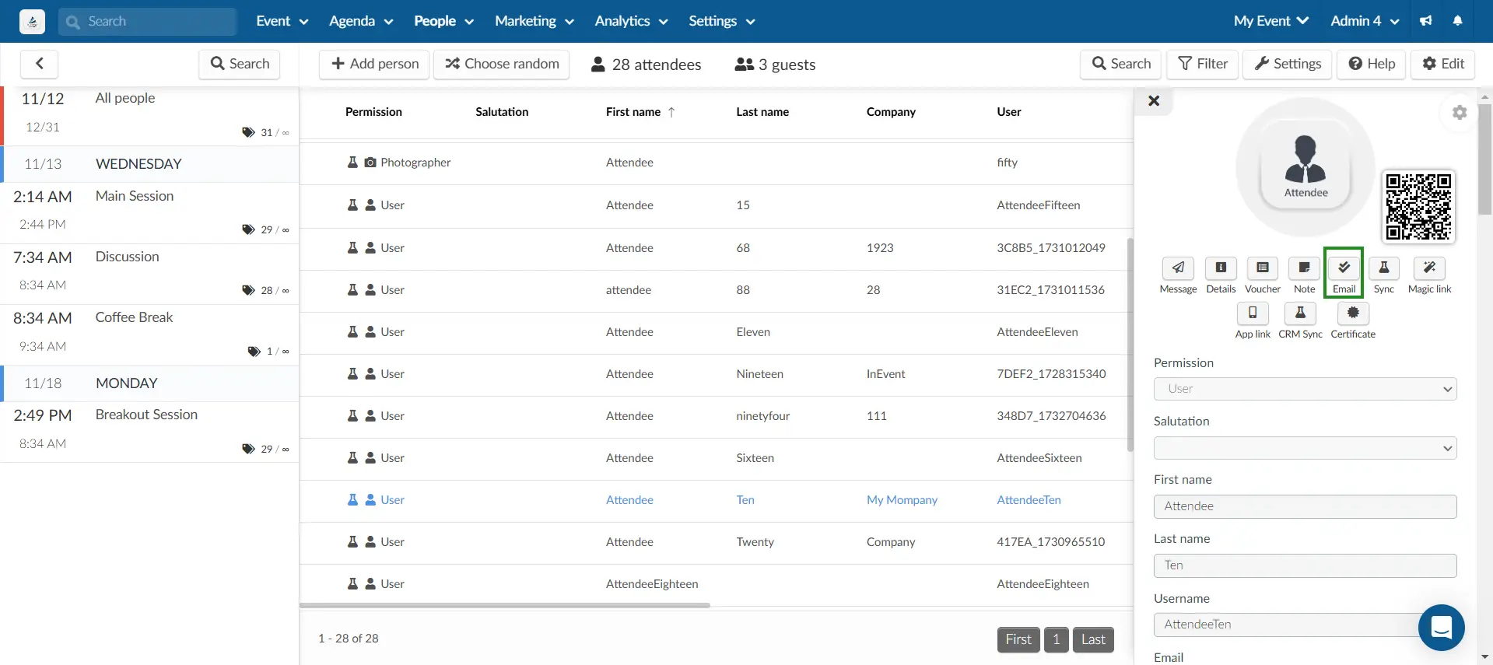Go back with the left chevron button
Viewport: 1493px width, 665px height.
coord(39,64)
